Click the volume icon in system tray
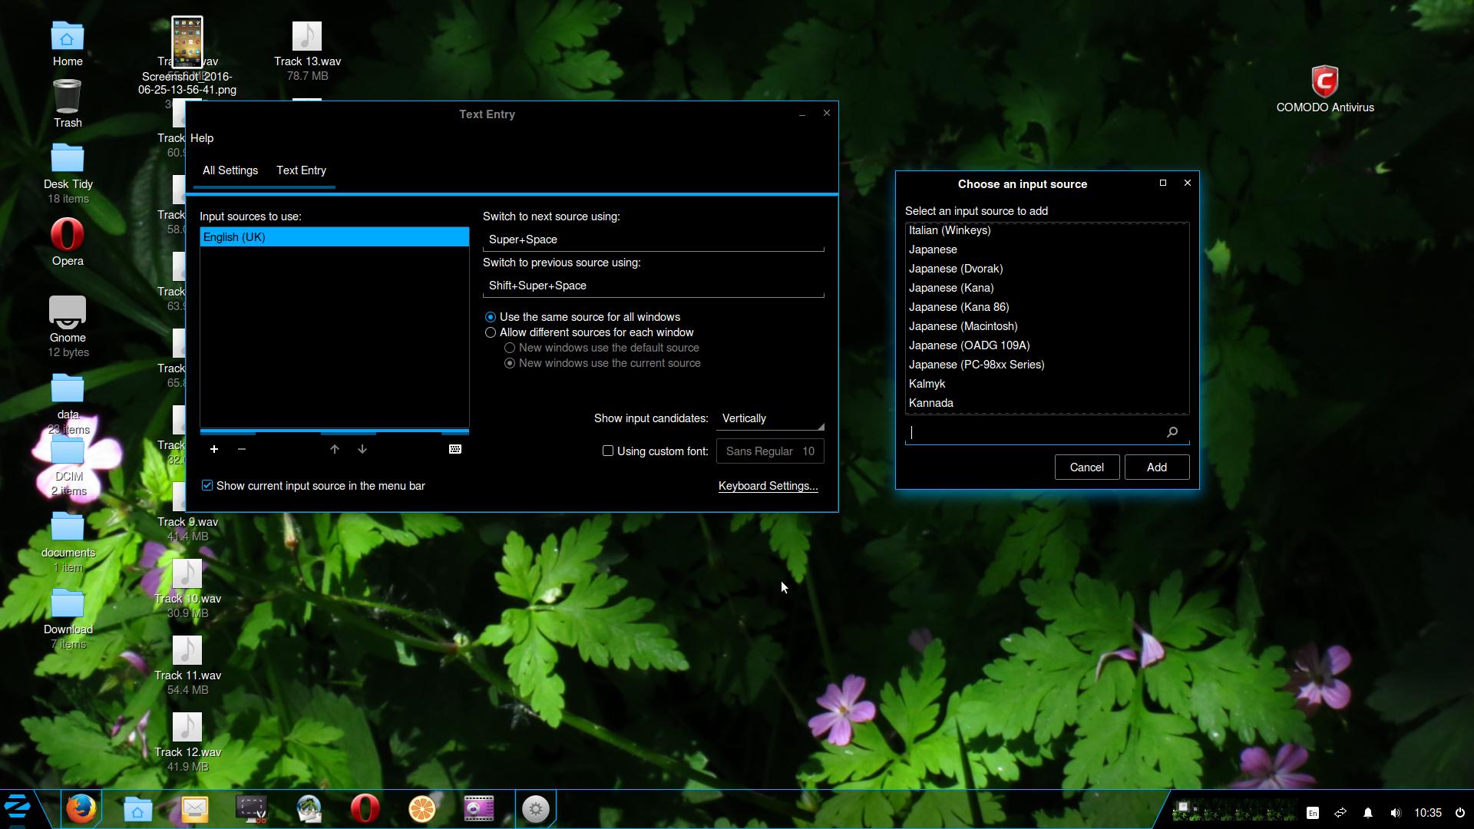 (1396, 813)
